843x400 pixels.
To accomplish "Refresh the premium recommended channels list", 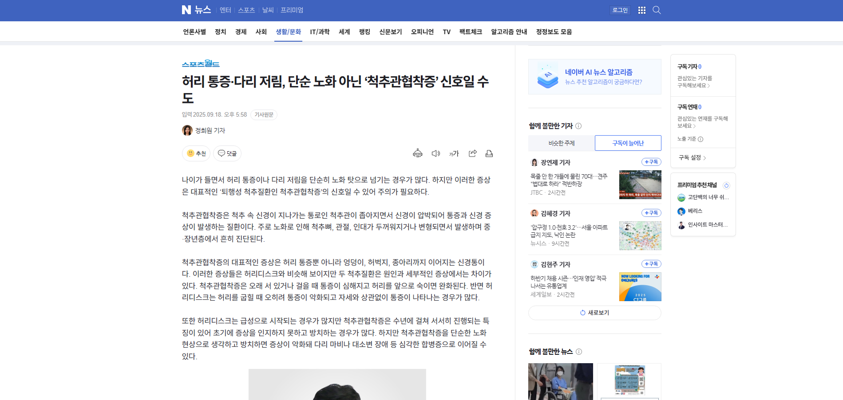I will click(726, 185).
